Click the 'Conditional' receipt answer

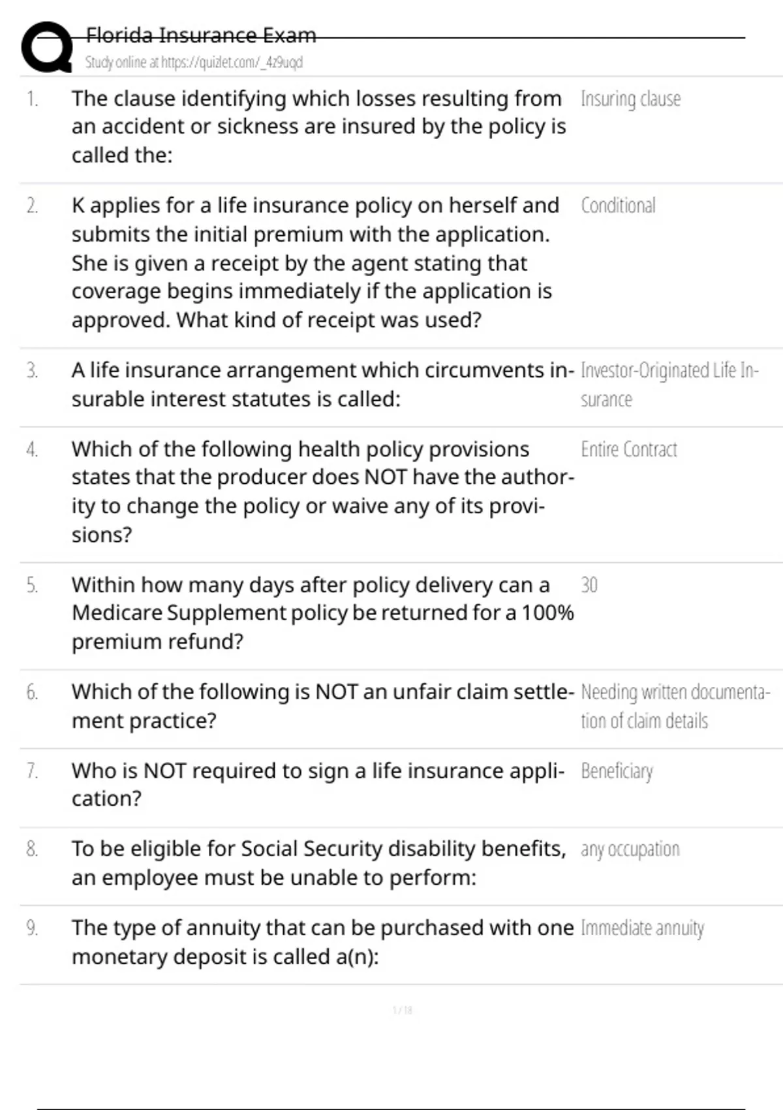[x=618, y=206]
